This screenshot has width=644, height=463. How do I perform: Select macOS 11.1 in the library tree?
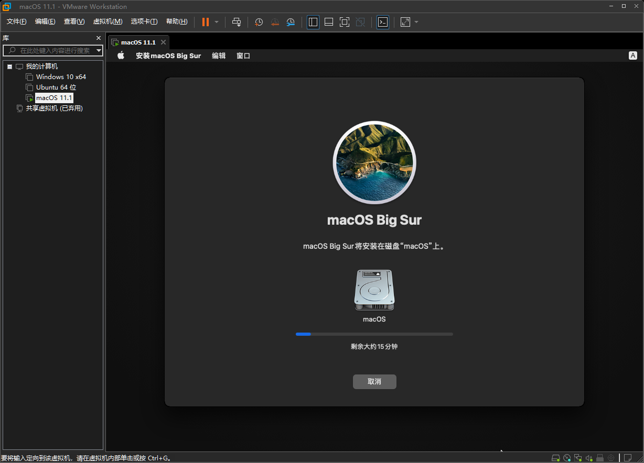[x=54, y=98]
